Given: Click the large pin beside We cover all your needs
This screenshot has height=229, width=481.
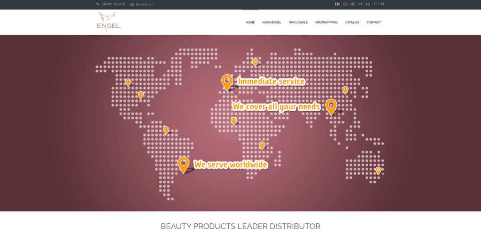Looking at the screenshot, I should pyautogui.click(x=331, y=107).
